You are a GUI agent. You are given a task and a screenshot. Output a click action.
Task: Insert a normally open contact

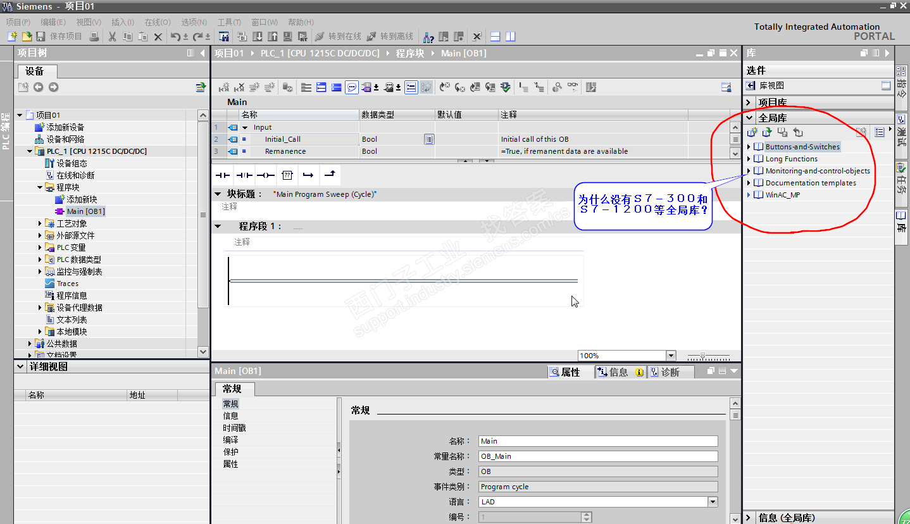coord(223,175)
